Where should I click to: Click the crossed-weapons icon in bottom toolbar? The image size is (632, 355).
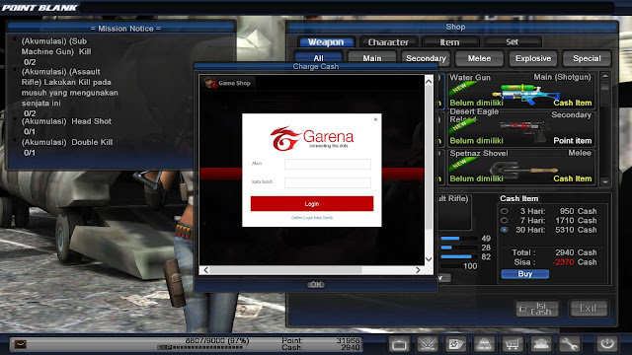tap(428, 344)
